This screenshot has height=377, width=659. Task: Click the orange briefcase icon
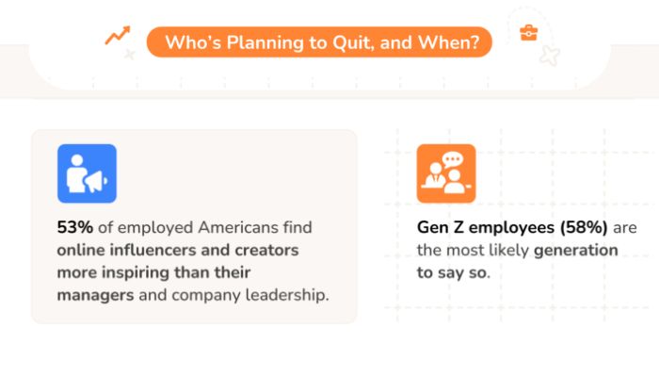[x=529, y=33]
